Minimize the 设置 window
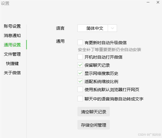 click(x=148, y=2)
